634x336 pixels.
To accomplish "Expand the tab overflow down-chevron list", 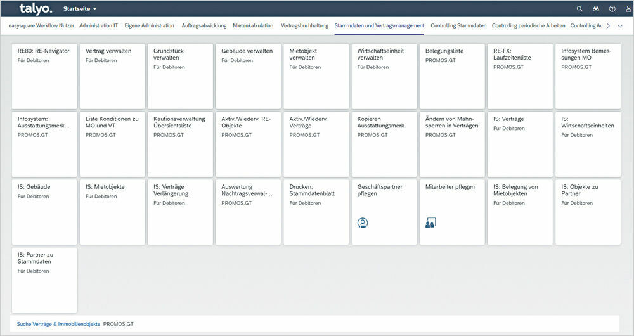I will (x=620, y=26).
